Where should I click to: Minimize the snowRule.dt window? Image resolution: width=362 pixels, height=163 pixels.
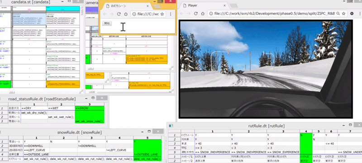coord(142,131)
